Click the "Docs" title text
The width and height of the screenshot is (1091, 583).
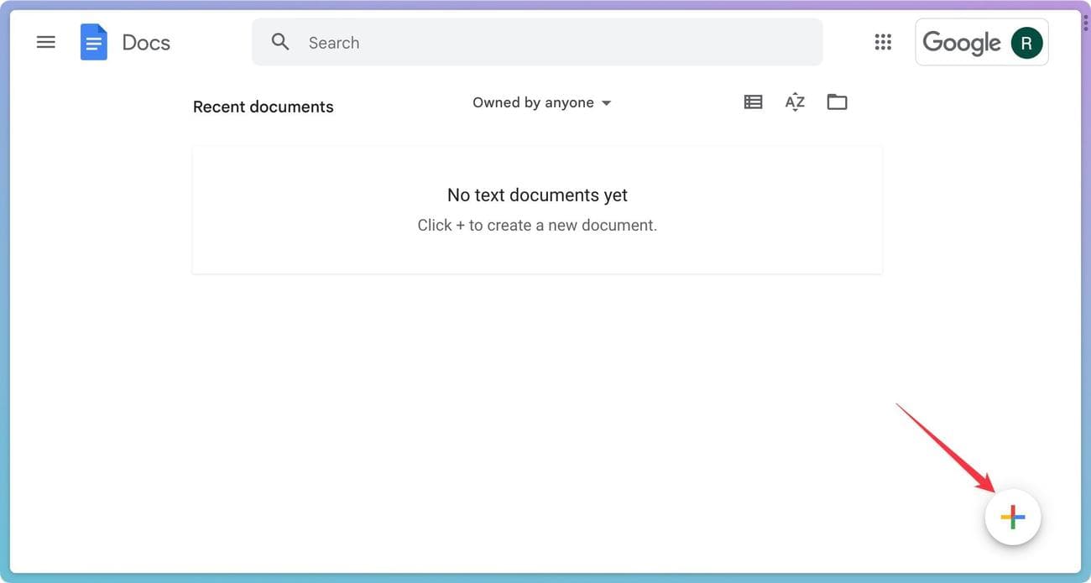pos(146,43)
